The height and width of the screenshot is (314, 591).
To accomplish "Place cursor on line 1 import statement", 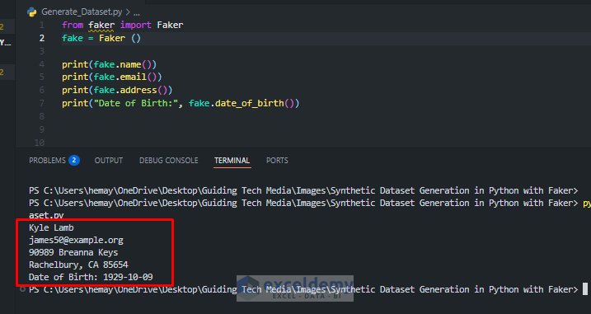I will (x=123, y=25).
